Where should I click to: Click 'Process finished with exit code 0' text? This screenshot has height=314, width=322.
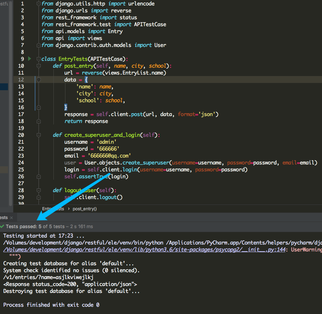[51, 305]
